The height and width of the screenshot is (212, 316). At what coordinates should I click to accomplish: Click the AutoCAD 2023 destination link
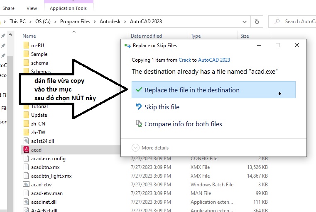[x=214, y=60]
